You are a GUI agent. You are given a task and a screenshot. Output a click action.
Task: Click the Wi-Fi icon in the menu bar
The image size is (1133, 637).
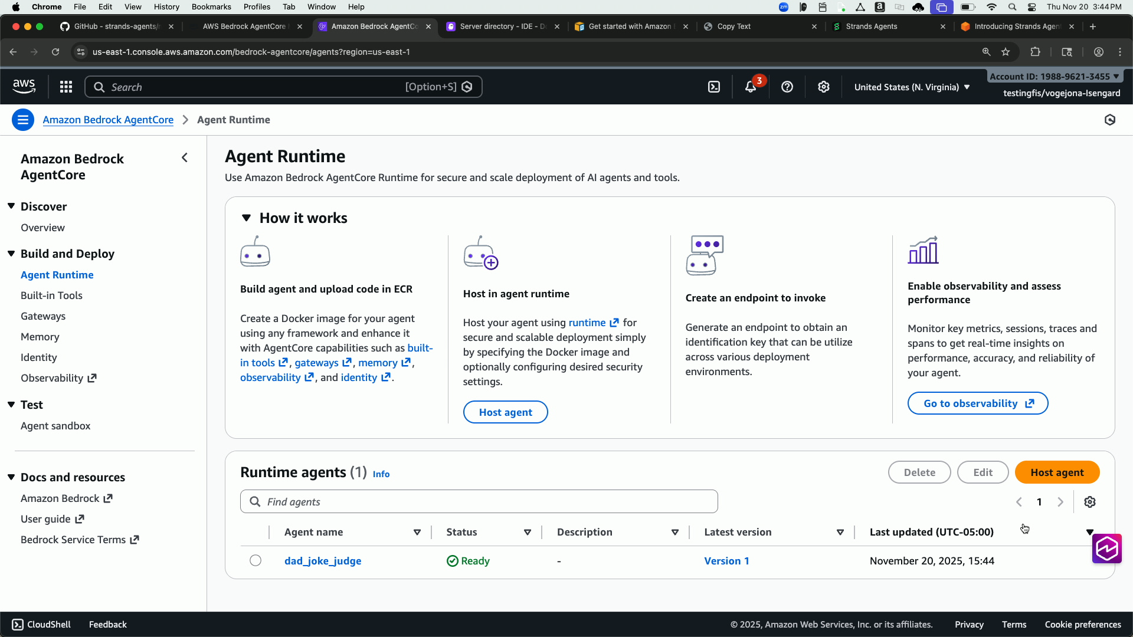pos(992,7)
